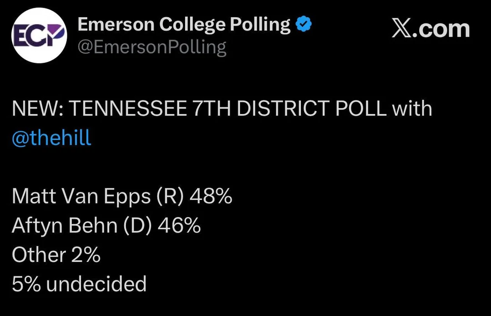This screenshot has width=491, height=316.
Task: Open the Emerson College Polling display name
Action: pyautogui.click(x=184, y=25)
